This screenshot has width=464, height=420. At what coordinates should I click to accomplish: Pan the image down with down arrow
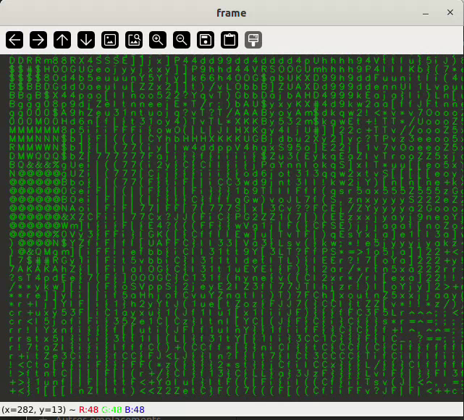coord(86,40)
